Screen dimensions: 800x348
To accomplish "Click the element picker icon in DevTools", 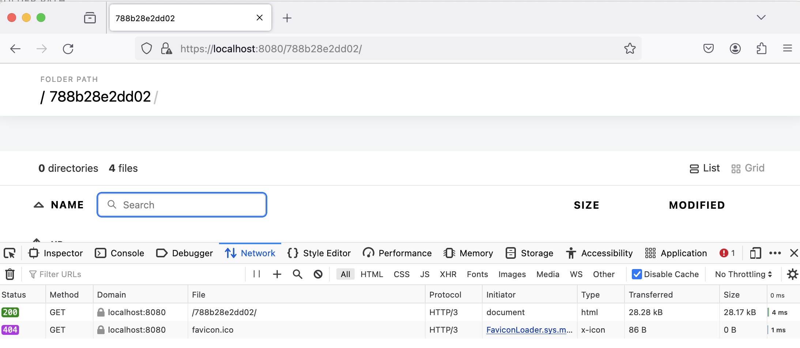I will (10, 253).
